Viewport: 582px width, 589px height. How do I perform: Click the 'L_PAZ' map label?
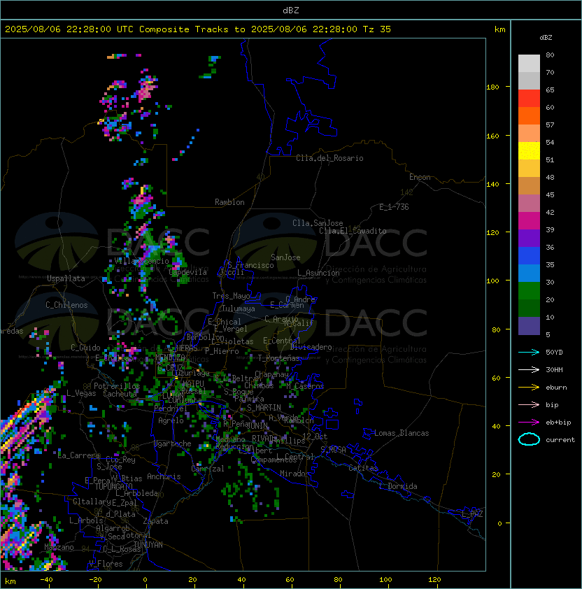point(472,514)
